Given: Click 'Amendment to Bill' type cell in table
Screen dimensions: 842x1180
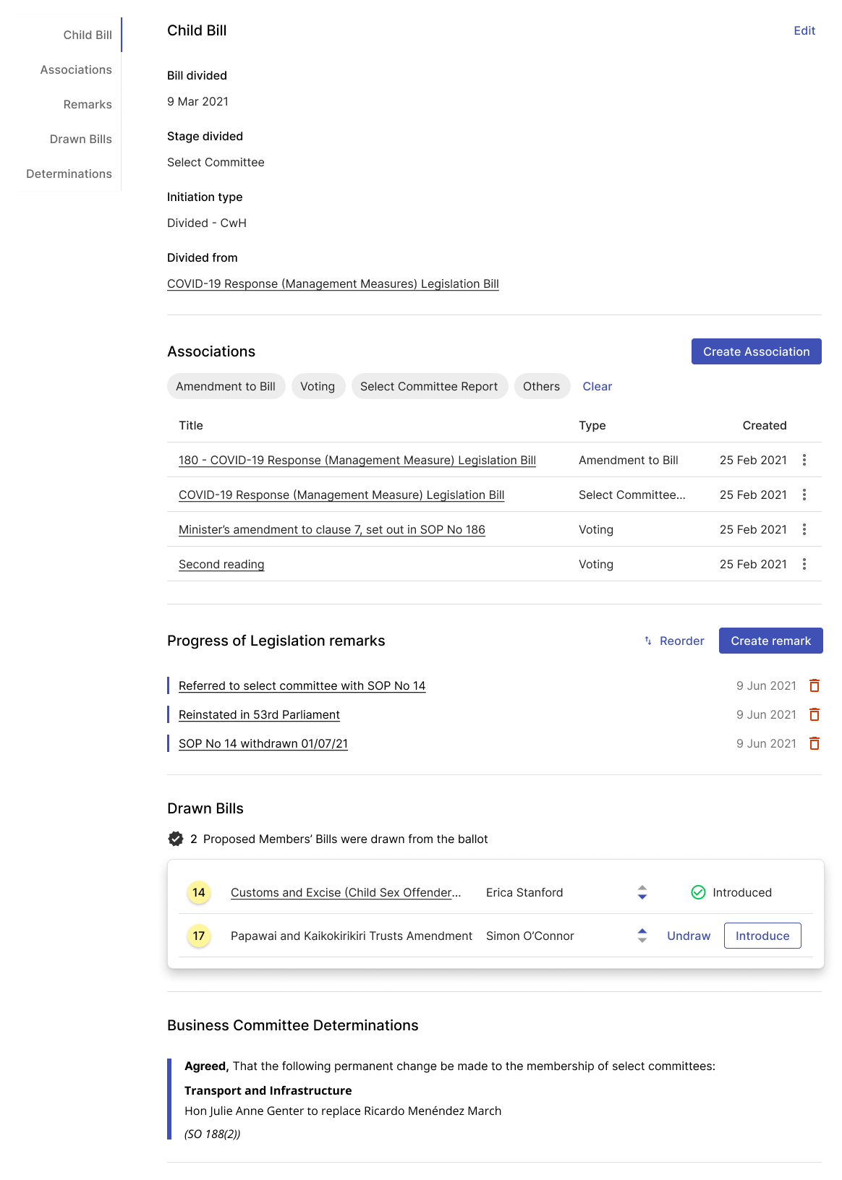Looking at the screenshot, I should click(629, 460).
